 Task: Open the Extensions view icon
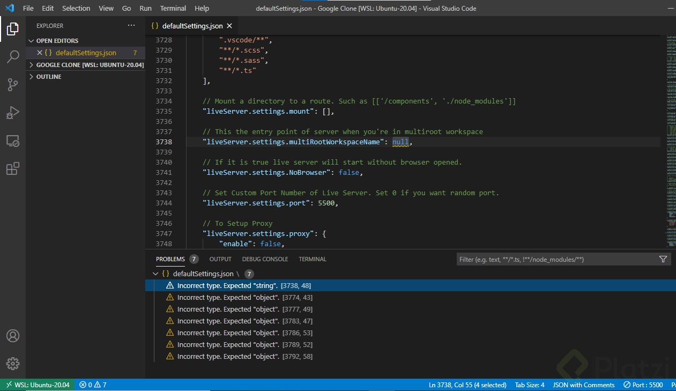[x=13, y=168]
